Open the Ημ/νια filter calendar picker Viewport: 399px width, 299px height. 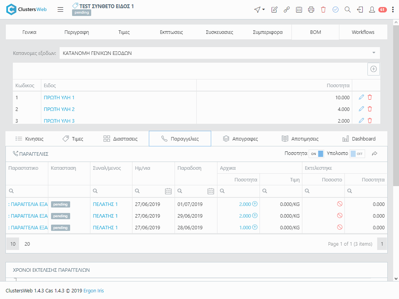click(x=168, y=191)
